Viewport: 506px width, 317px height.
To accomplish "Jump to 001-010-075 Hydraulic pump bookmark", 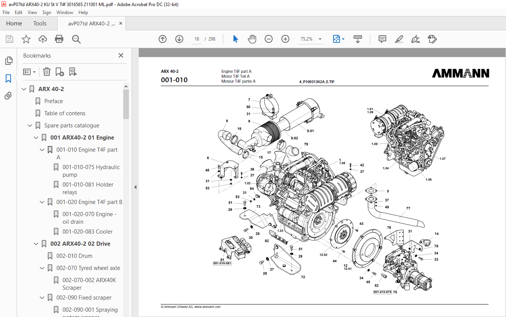I will 91,171.
